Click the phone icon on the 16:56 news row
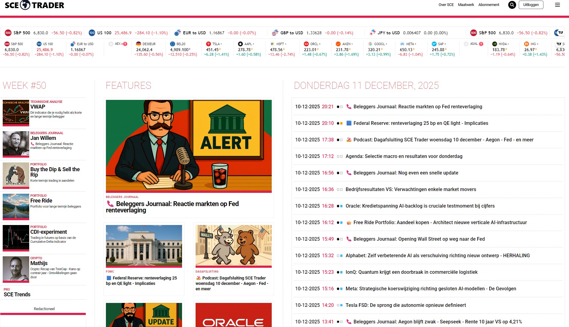Screen dimensions: 569x327 [x=349, y=173]
